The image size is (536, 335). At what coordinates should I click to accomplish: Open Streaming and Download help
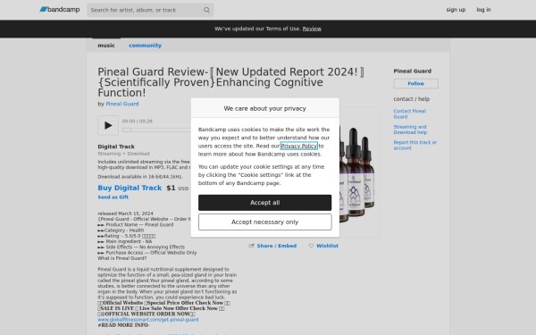click(410, 130)
